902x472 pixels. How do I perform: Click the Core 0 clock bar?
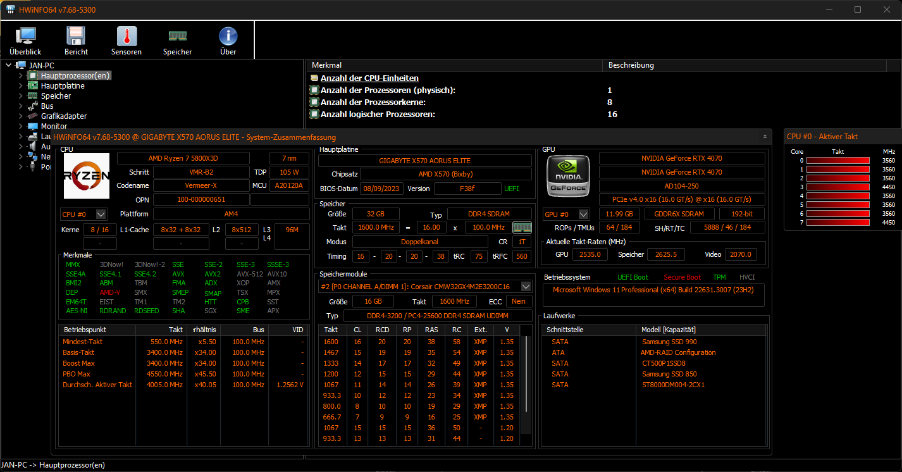(x=838, y=161)
